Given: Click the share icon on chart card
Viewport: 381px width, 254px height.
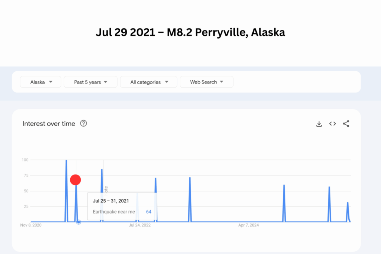Looking at the screenshot, I should point(346,124).
